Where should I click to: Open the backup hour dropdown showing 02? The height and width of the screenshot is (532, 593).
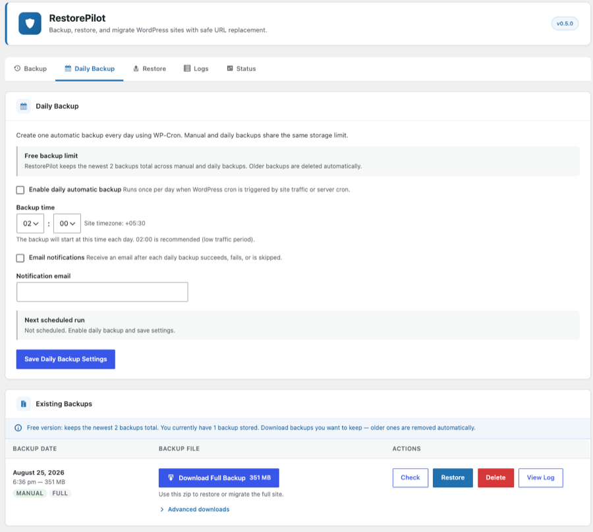(x=30, y=223)
